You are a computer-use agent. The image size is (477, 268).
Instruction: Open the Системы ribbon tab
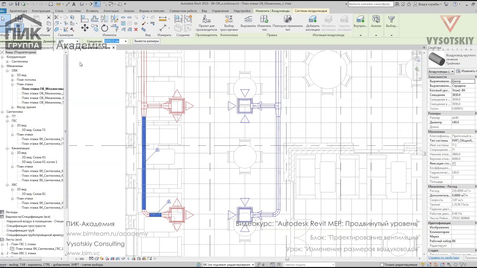click(x=75, y=11)
